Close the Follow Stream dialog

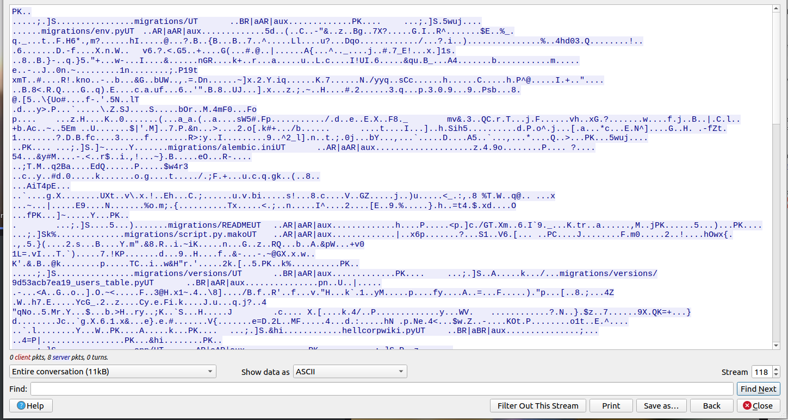pos(759,406)
